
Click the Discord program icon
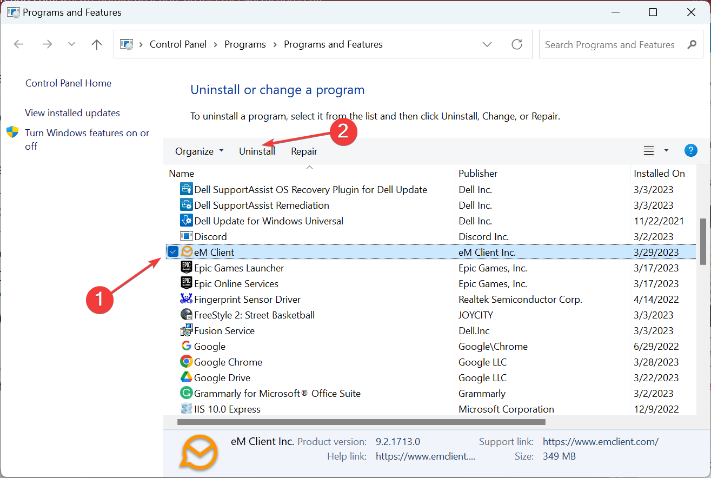[x=187, y=236]
